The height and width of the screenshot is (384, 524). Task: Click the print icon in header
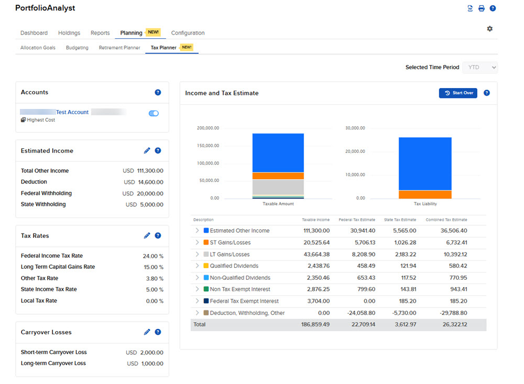coord(481,8)
